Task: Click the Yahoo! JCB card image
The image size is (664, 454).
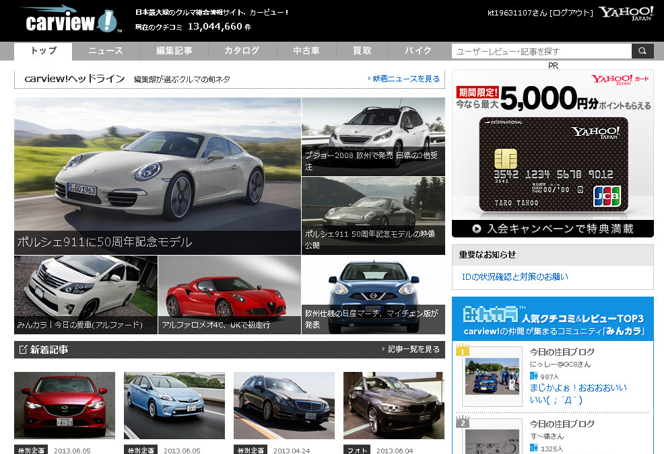Action: (x=554, y=164)
